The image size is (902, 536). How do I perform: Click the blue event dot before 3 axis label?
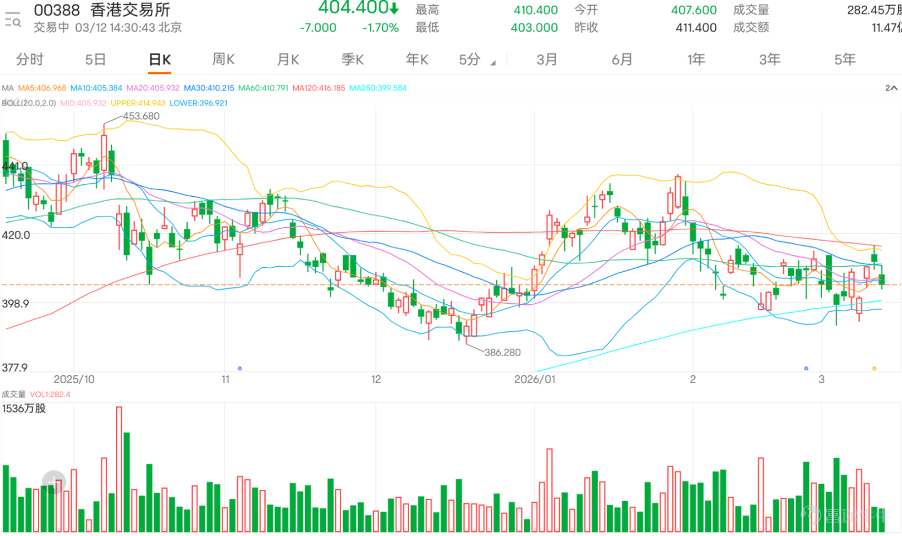(806, 369)
